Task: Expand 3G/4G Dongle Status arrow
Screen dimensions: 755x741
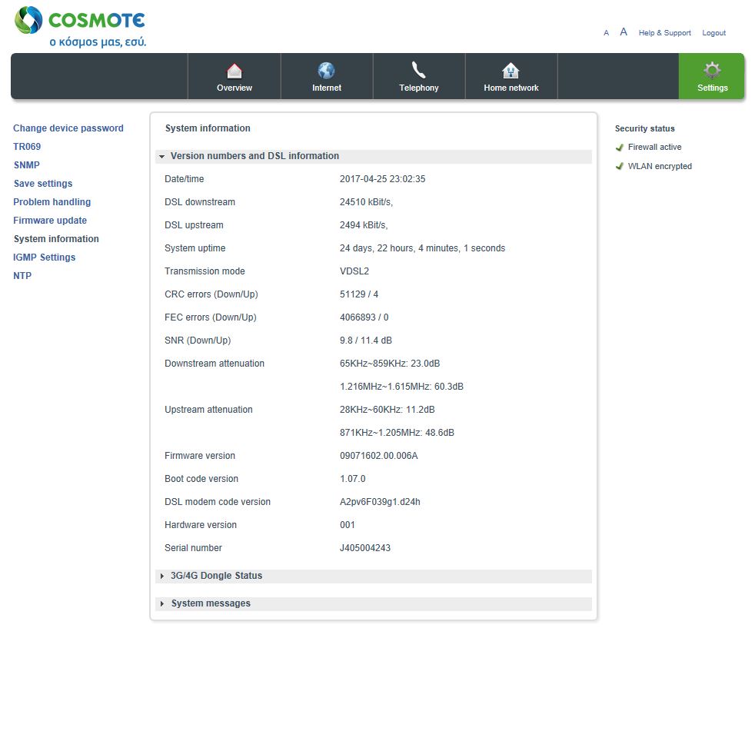Action: click(161, 576)
